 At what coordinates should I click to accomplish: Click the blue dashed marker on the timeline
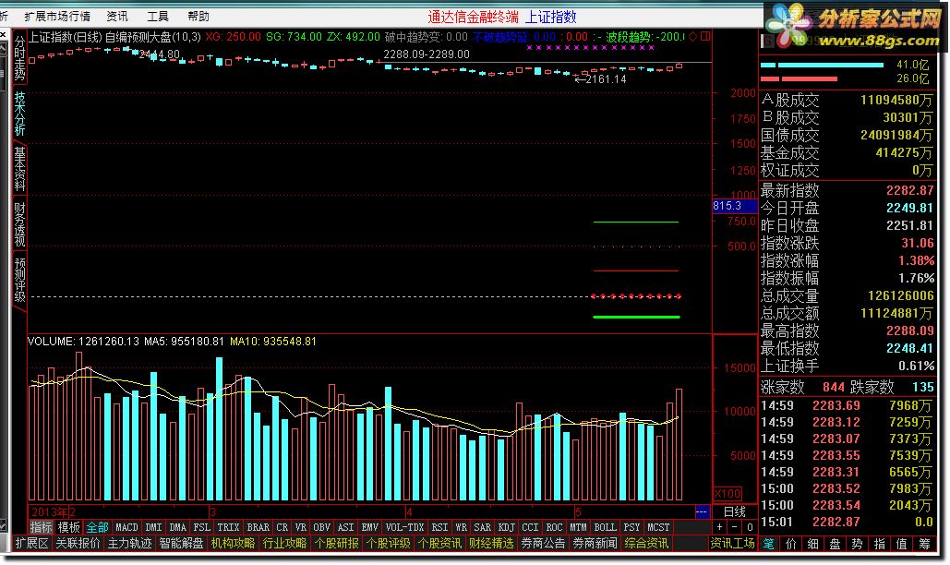tap(702, 511)
